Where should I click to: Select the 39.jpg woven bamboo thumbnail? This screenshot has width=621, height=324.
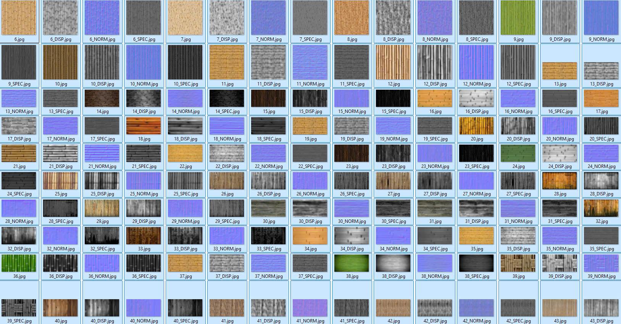(x=518, y=263)
